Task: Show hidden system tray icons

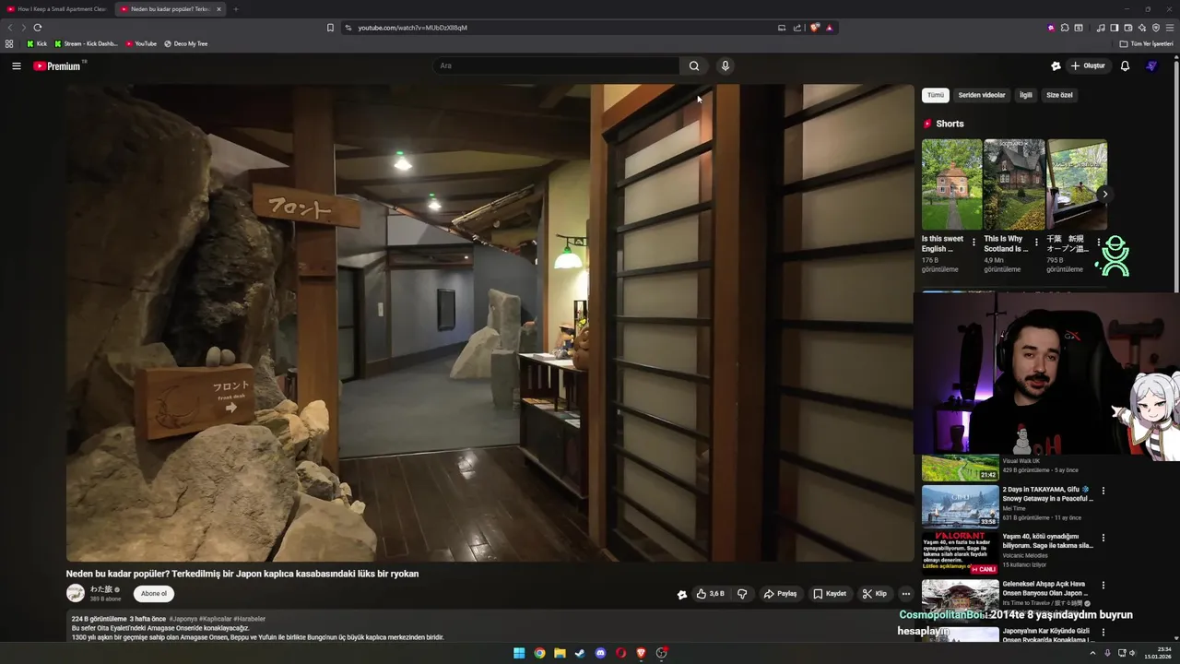Action: [1092, 653]
